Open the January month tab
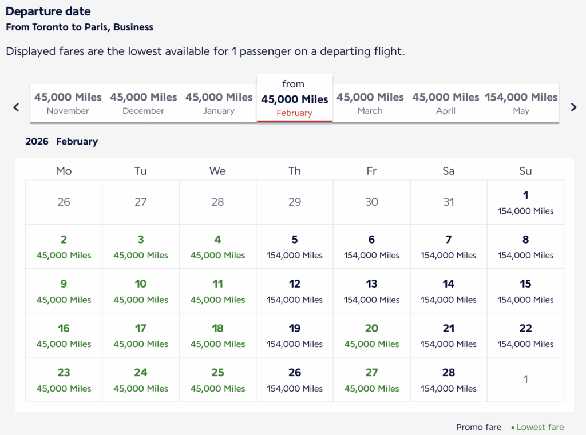This screenshot has width=586, height=435. point(219,103)
